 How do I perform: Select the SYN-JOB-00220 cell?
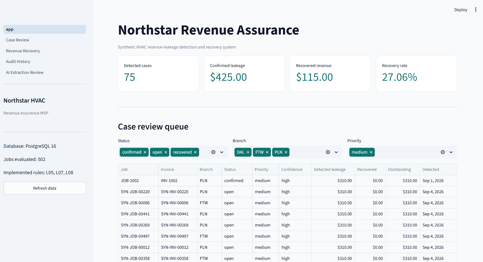coord(138,192)
